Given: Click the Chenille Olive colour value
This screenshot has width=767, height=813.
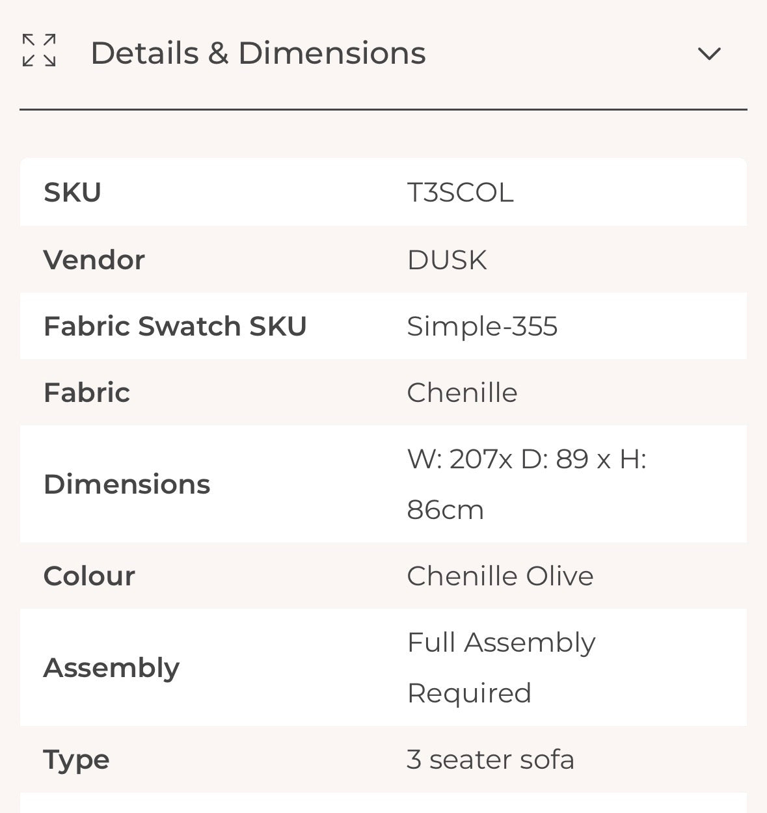Looking at the screenshot, I should click(500, 576).
